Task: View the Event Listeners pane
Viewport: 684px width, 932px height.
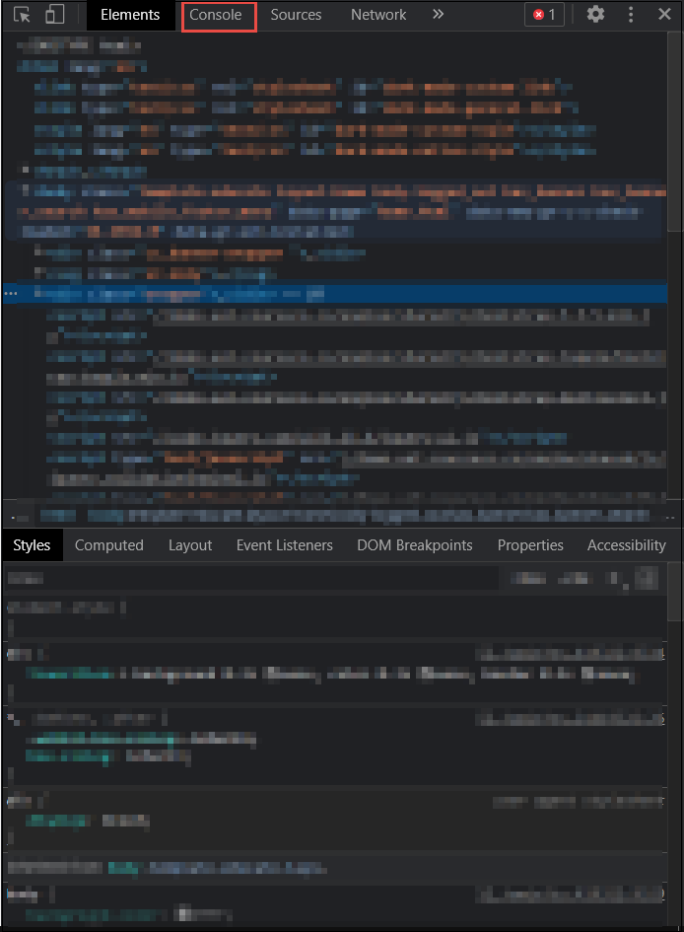Action: [285, 545]
